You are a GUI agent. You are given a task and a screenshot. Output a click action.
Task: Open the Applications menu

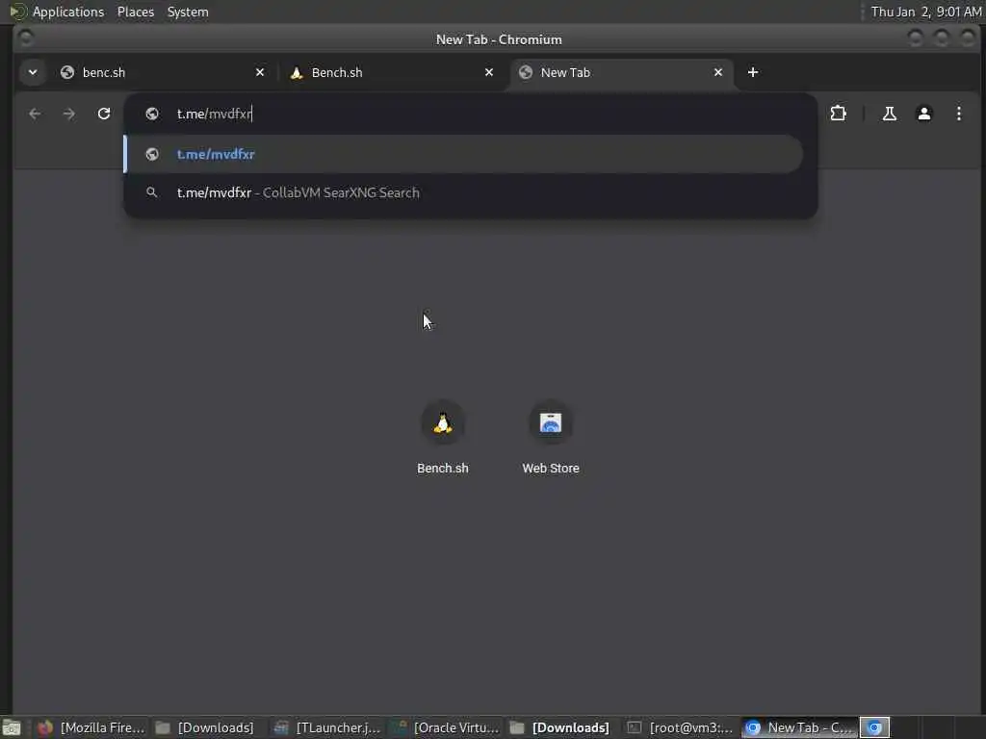pos(68,12)
